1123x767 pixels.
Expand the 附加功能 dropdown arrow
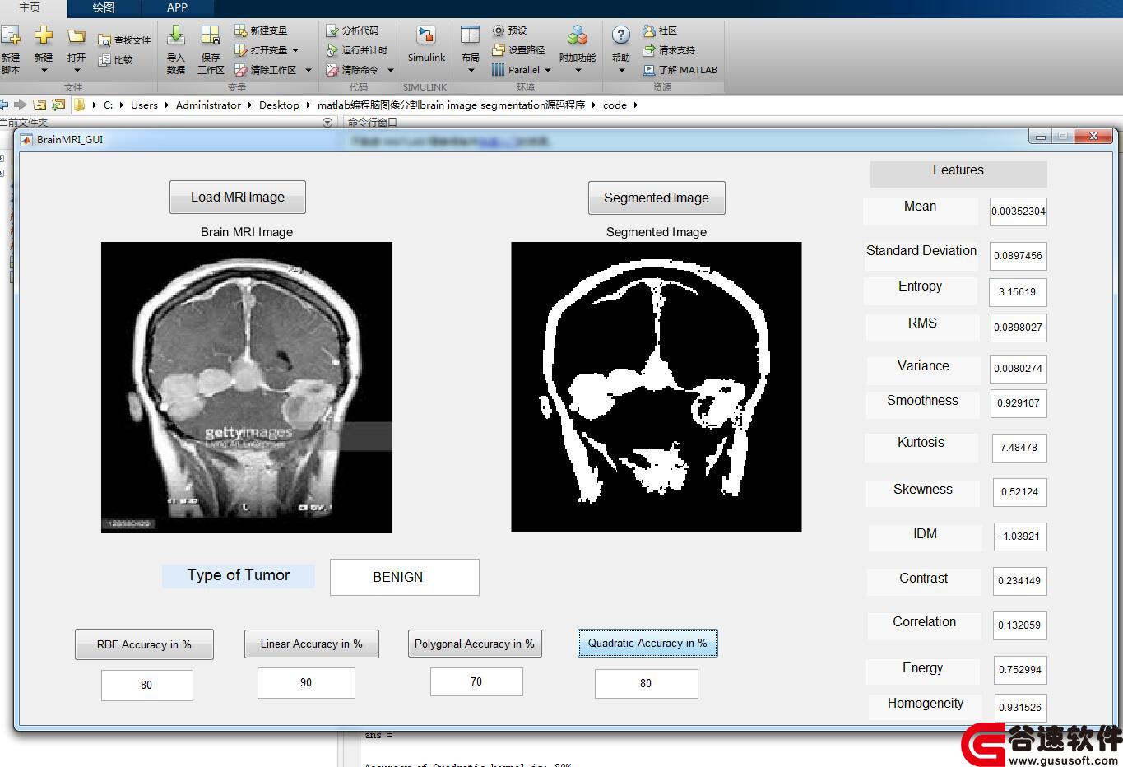578,71
